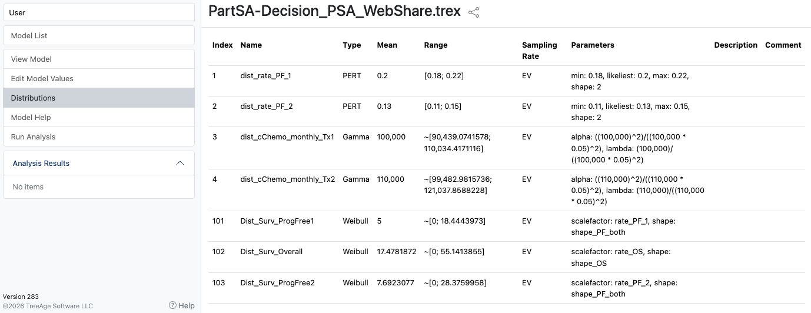Click the share icon beside the model title

pyautogui.click(x=474, y=12)
